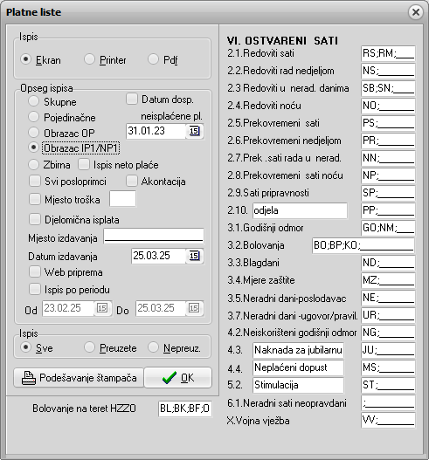
Task: Edit Neiskorišteni godišnji odmor NG field
Action: pos(388,333)
